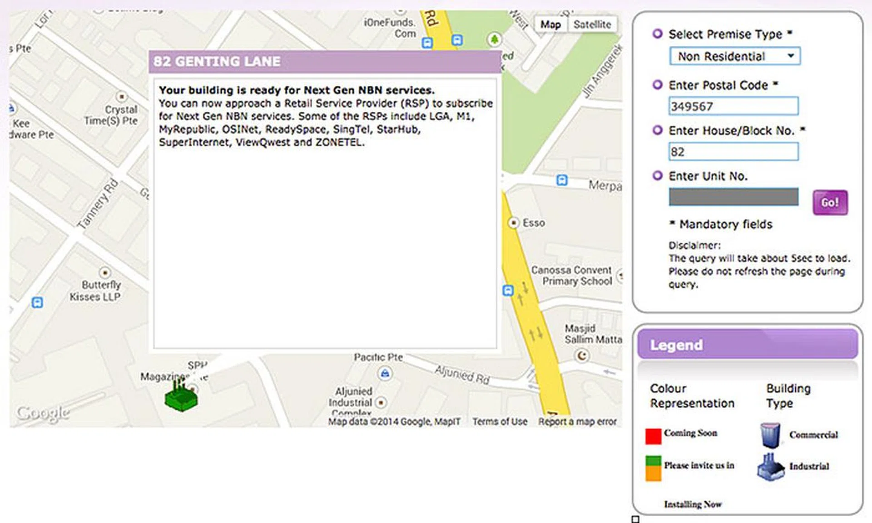872x523 pixels.
Task: Click the Commercial building legend icon
Action: [x=770, y=435]
